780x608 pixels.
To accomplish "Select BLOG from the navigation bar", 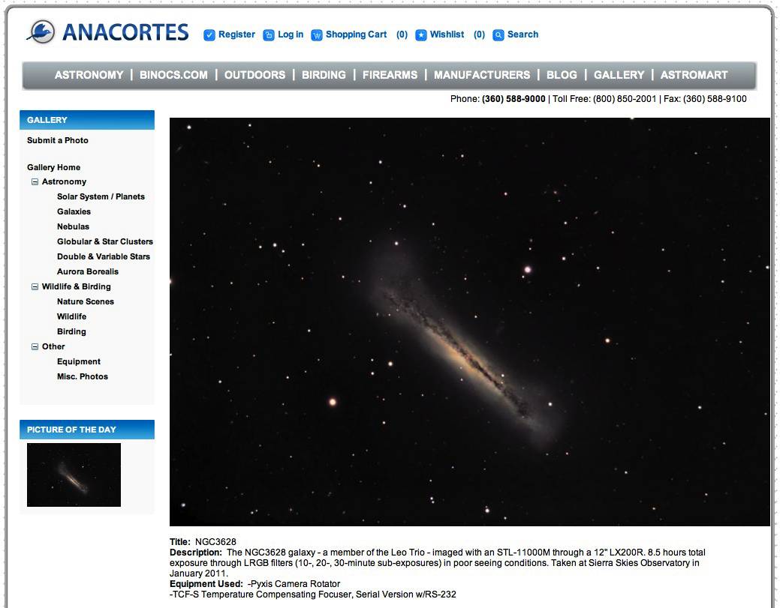I will point(562,75).
